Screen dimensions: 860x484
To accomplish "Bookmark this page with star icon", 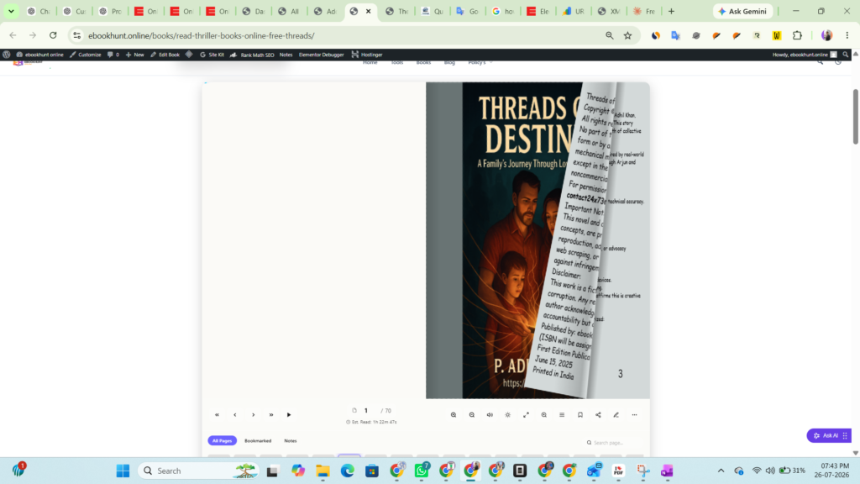I will click(628, 35).
